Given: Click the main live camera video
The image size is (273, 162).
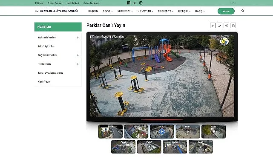Looking at the screenshot, I should point(162,76).
